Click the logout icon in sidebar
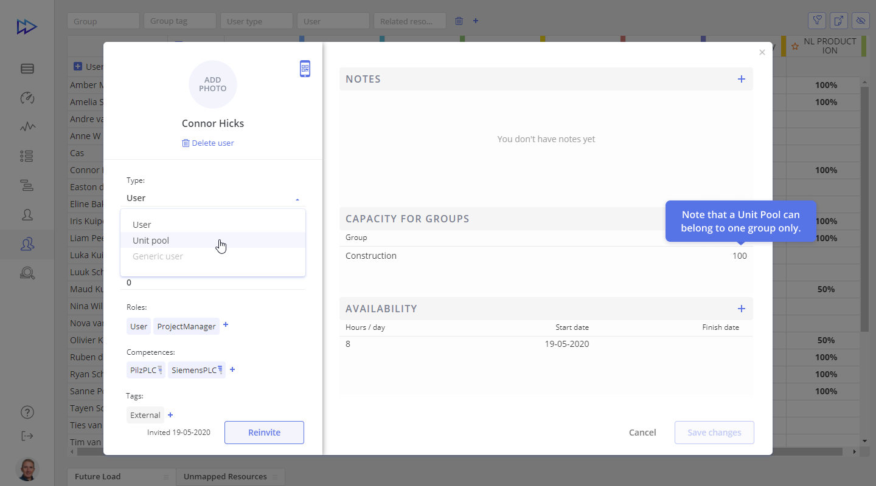Viewport: 876px width, 486px height. click(x=27, y=436)
